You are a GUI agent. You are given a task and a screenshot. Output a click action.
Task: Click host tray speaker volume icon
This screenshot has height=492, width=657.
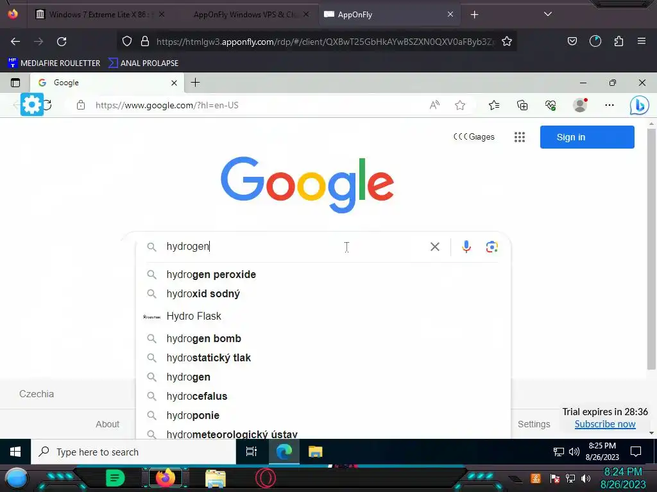586,479
